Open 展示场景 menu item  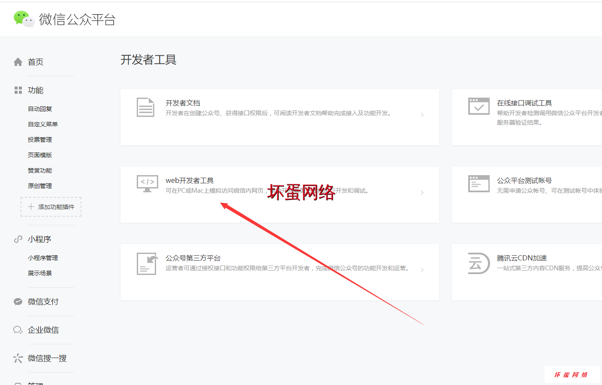click(x=40, y=274)
